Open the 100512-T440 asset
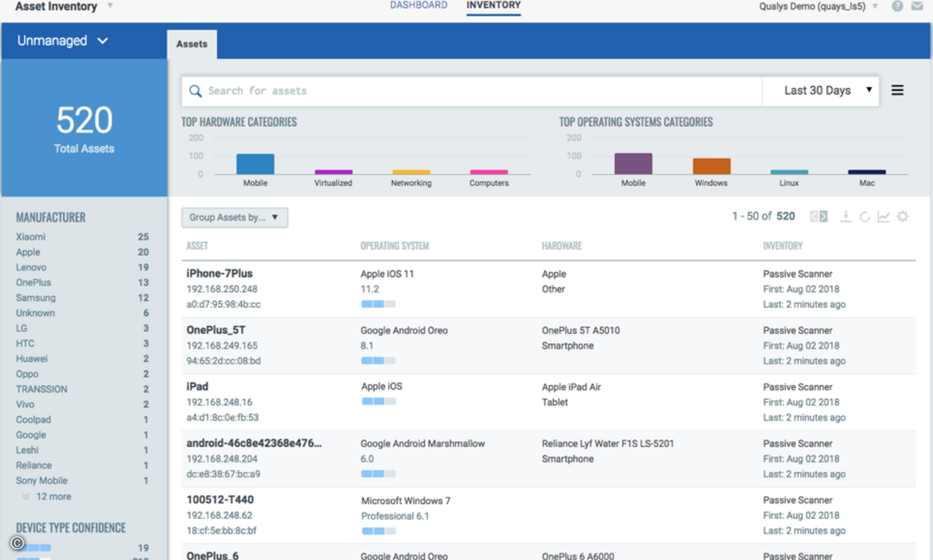Screen dimensions: 933x560 click(x=220, y=500)
